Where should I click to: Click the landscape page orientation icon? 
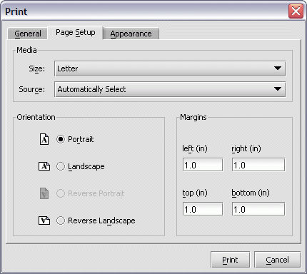pos(44,166)
